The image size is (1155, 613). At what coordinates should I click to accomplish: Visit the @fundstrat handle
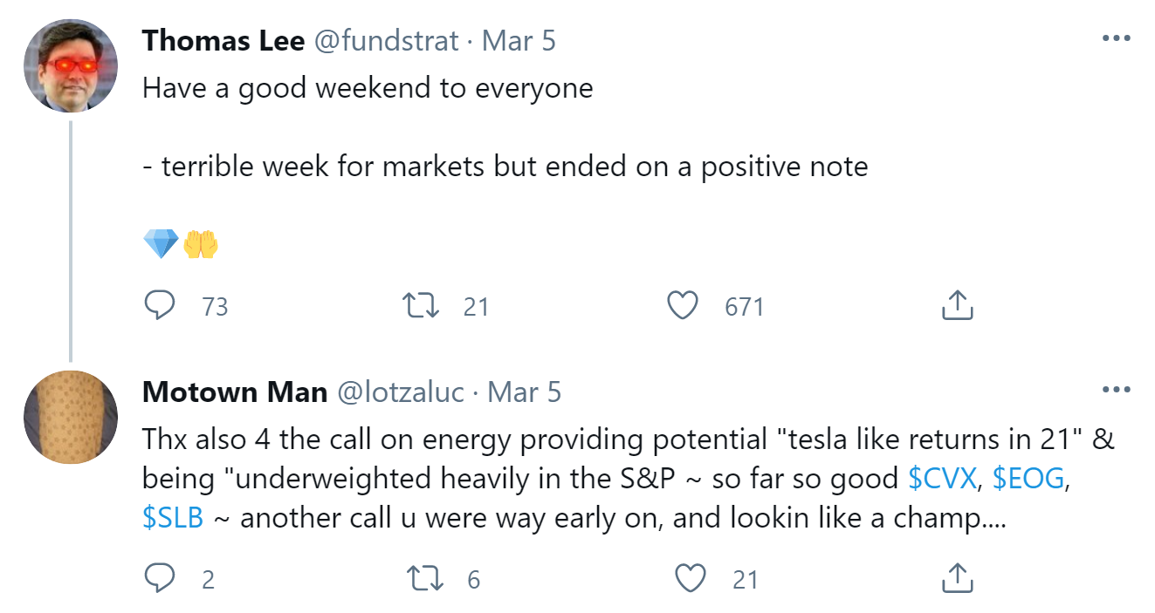pyautogui.click(x=386, y=41)
